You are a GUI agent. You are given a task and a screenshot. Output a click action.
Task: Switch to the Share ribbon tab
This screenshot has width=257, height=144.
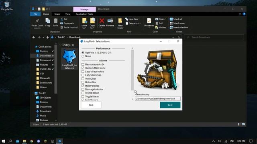click(x=57, y=14)
